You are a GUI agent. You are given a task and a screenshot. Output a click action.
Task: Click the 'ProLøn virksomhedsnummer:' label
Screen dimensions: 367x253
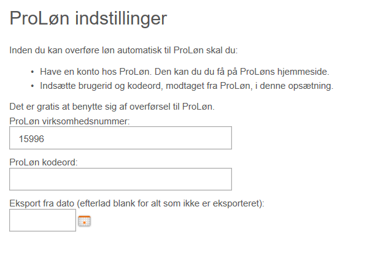(x=69, y=121)
